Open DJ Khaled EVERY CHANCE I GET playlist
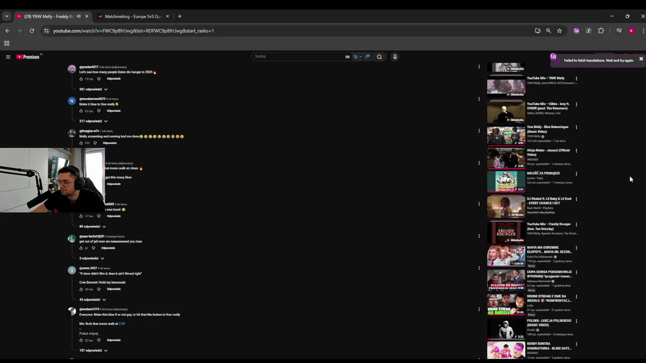 (549, 201)
